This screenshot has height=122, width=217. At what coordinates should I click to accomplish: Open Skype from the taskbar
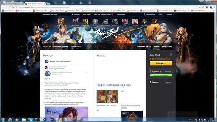[31, 120]
